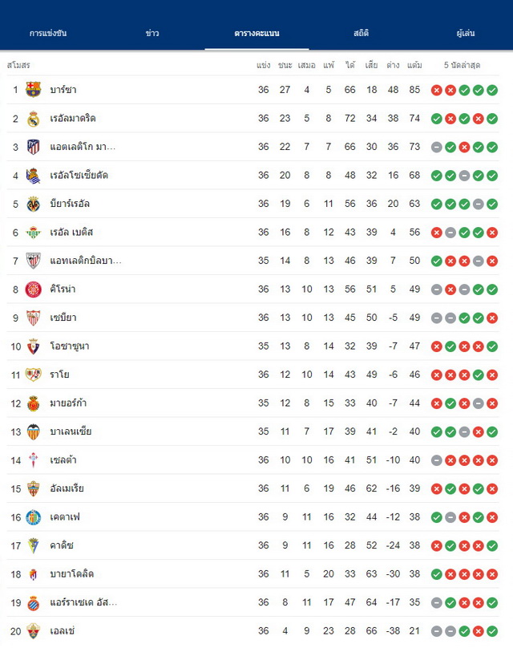Click the Real Madrid crest icon
The width and height of the screenshot is (513, 648).
tap(33, 119)
